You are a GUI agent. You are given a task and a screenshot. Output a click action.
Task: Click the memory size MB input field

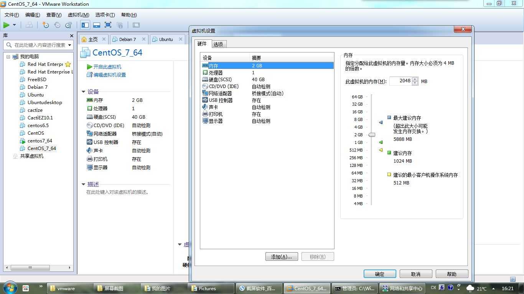(400, 81)
